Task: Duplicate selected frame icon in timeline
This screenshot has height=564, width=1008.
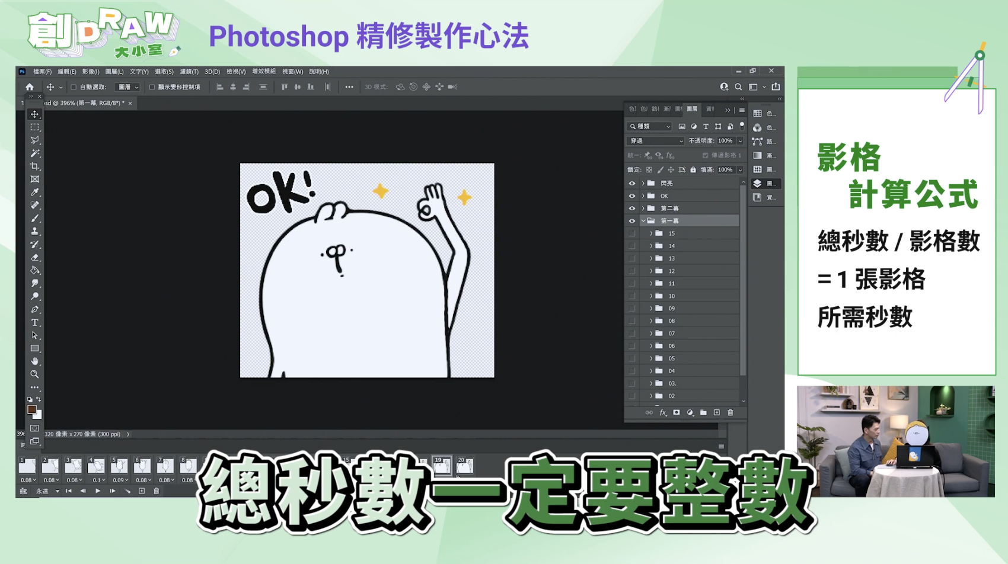Action: tap(142, 491)
